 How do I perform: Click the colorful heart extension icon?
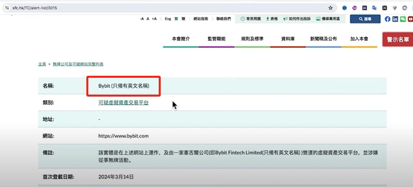pyautogui.click(x=395, y=8)
